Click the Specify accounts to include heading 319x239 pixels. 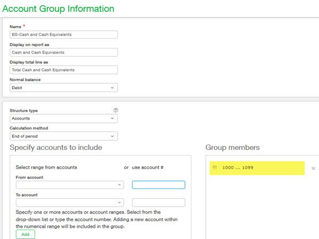pyautogui.click(x=56, y=147)
